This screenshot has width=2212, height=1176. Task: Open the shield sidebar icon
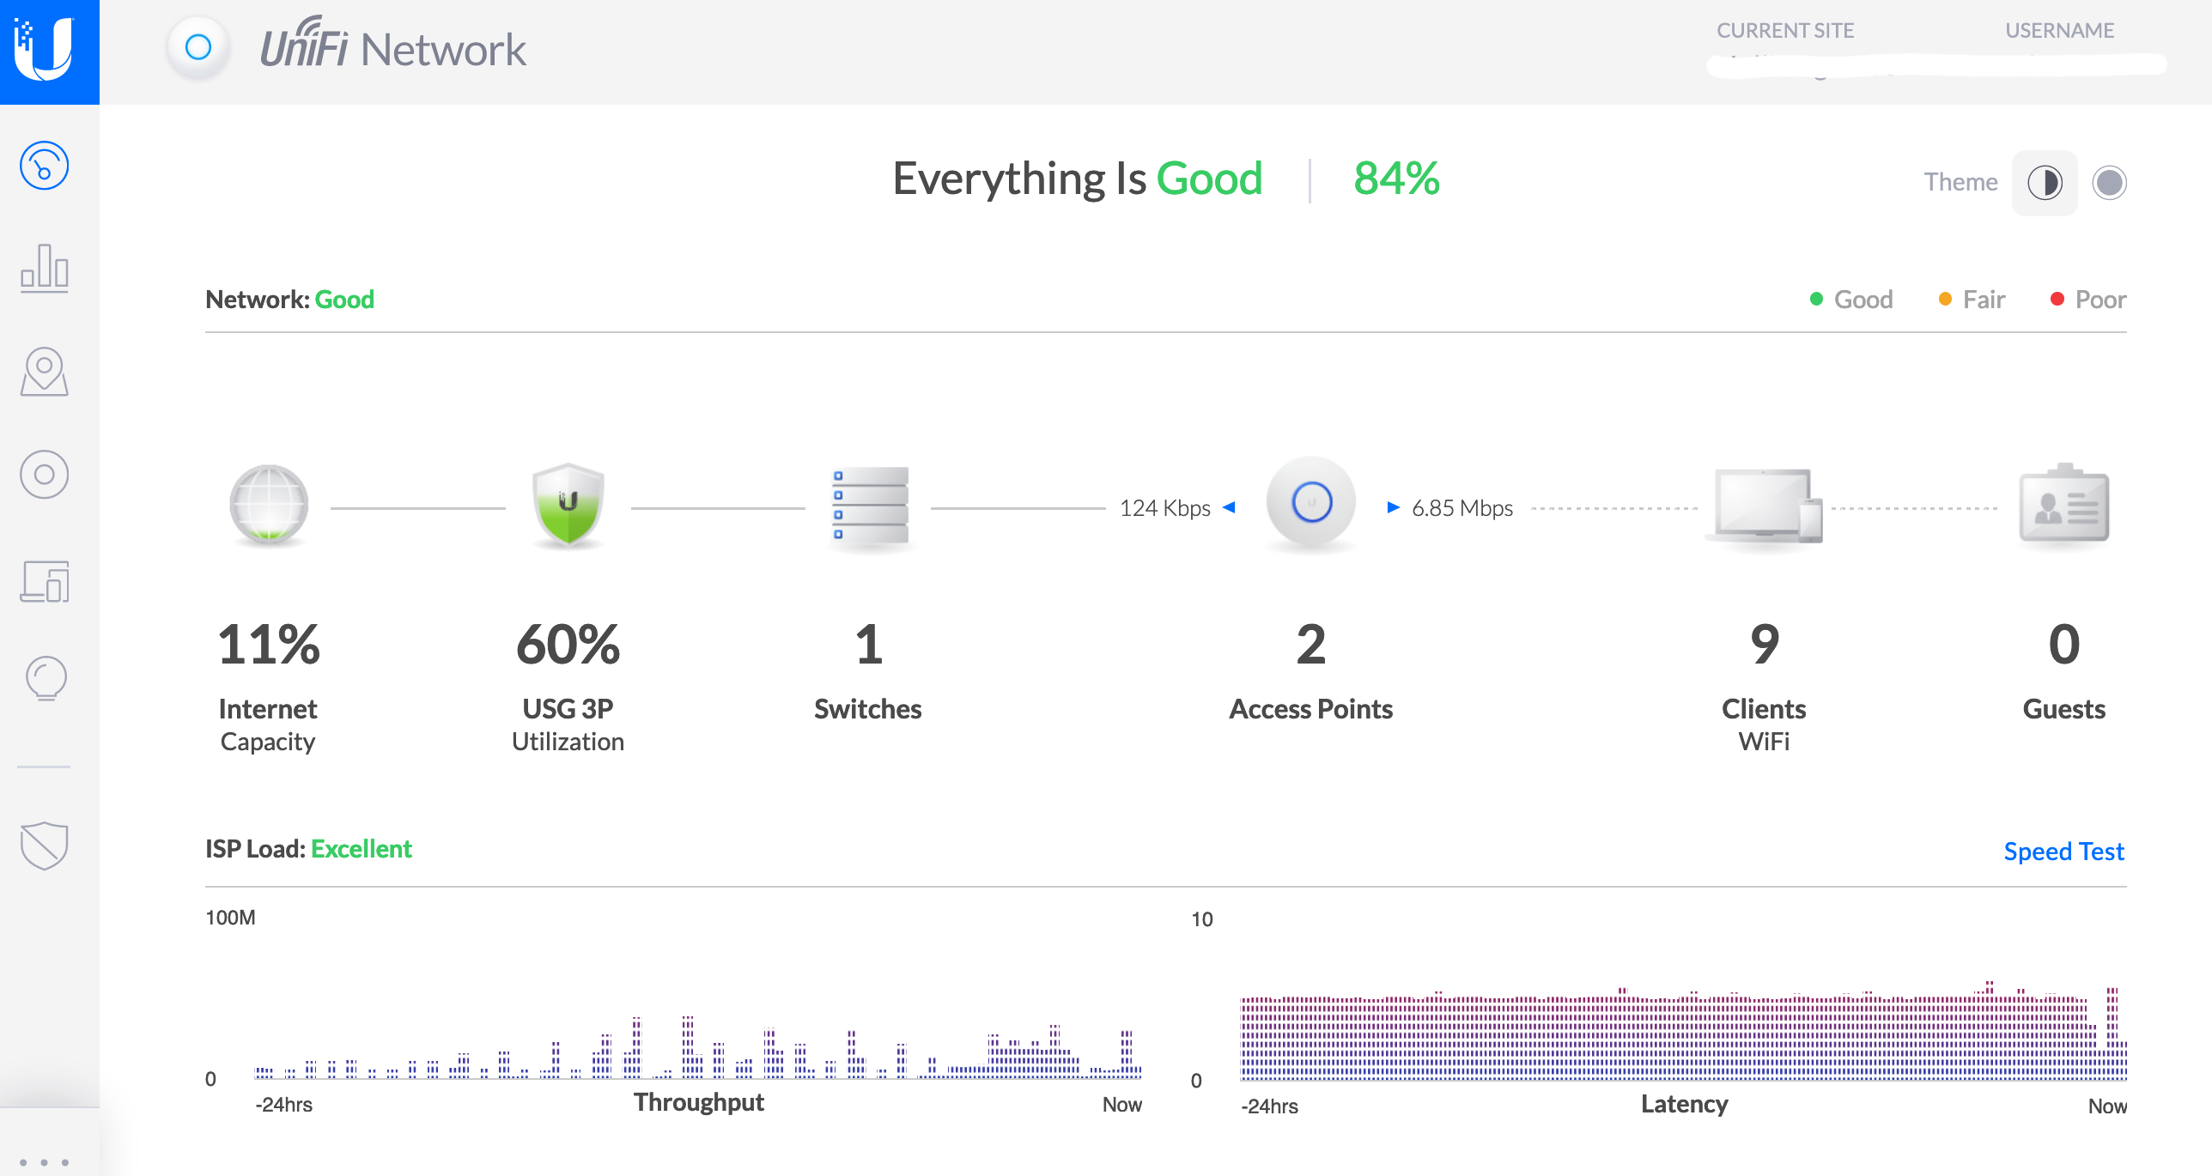(x=44, y=846)
